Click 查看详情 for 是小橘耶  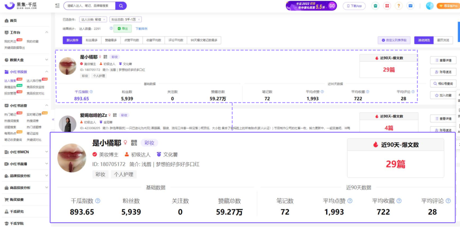tap(443, 60)
